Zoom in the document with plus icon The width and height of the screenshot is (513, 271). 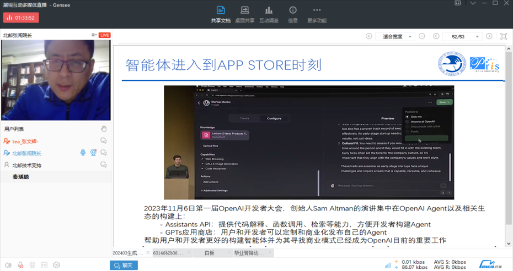pos(368,36)
